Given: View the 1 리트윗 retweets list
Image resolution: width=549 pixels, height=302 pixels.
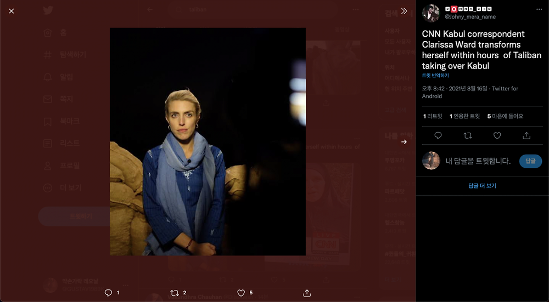Looking at the screenshot, I should (433, 116).
